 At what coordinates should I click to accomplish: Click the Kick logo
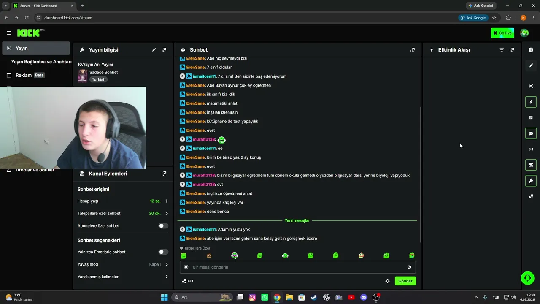pyautogui.click(x=31, y=33)
